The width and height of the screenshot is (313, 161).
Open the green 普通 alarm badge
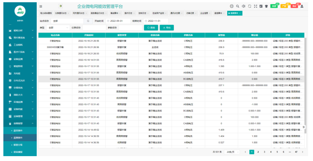coord(274,6)
